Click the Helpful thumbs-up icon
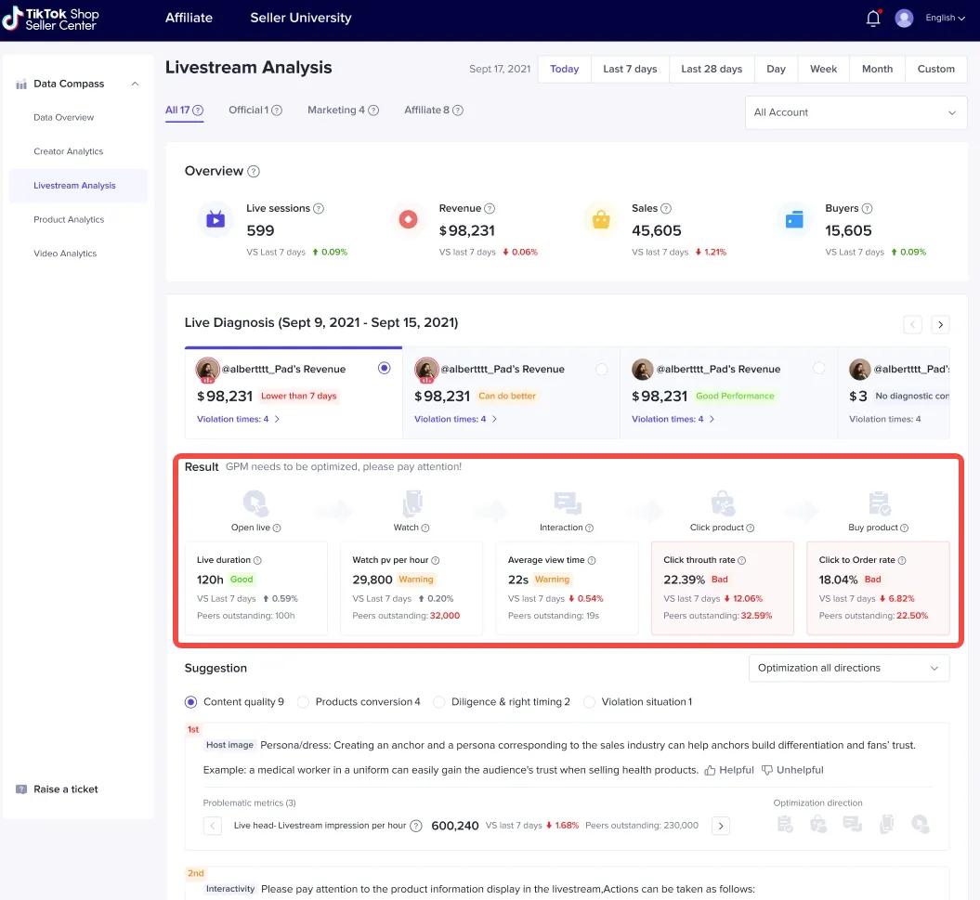Viewport: 980px width, 900px height. [x=711, y=770]
